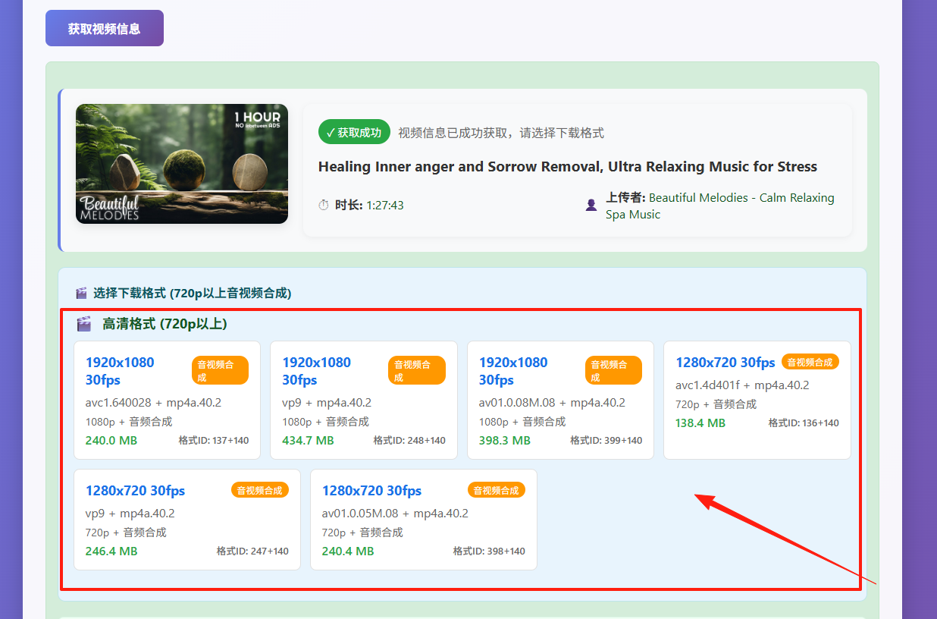Viewport: 937px width, 619px height.
Task: Select the 720p vp9 246.4 MB card
Action: [x=187, y=520]
